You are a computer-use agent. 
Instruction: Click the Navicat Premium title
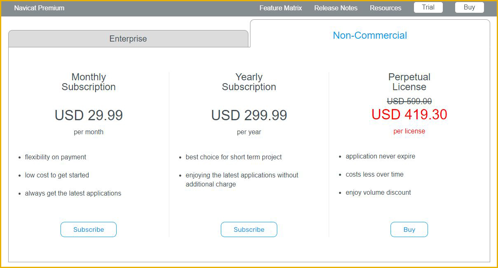[39, 8]
